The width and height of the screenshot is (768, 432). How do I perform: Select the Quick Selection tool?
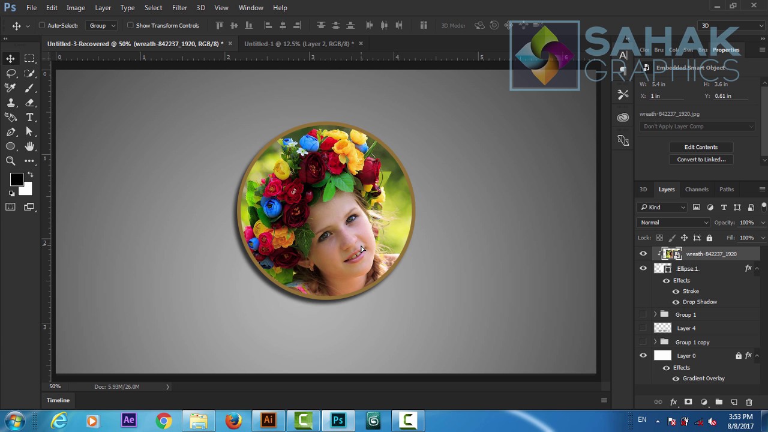pos(29,73)
